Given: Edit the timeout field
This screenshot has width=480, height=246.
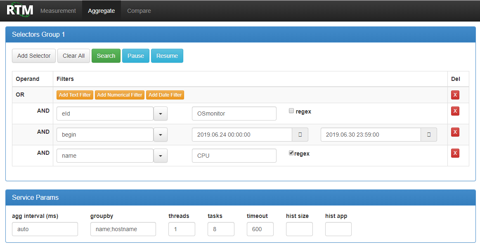Looking at the screenshot, I should click(x=260, y=229).
